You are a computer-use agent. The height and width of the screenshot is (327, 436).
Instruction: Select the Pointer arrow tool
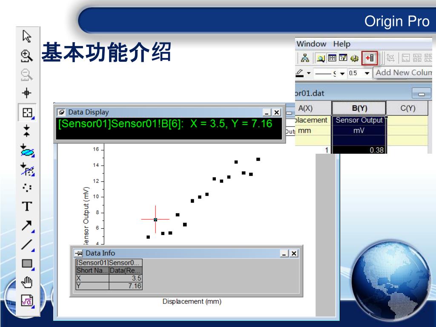(27, 37)
